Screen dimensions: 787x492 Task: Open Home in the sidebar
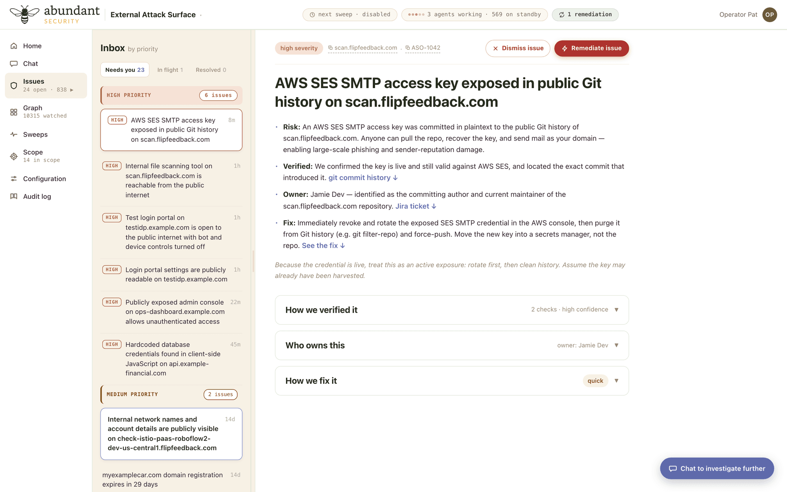point(46,46)
